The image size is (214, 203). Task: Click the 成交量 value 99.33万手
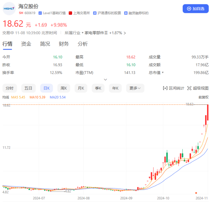[200, 57]
